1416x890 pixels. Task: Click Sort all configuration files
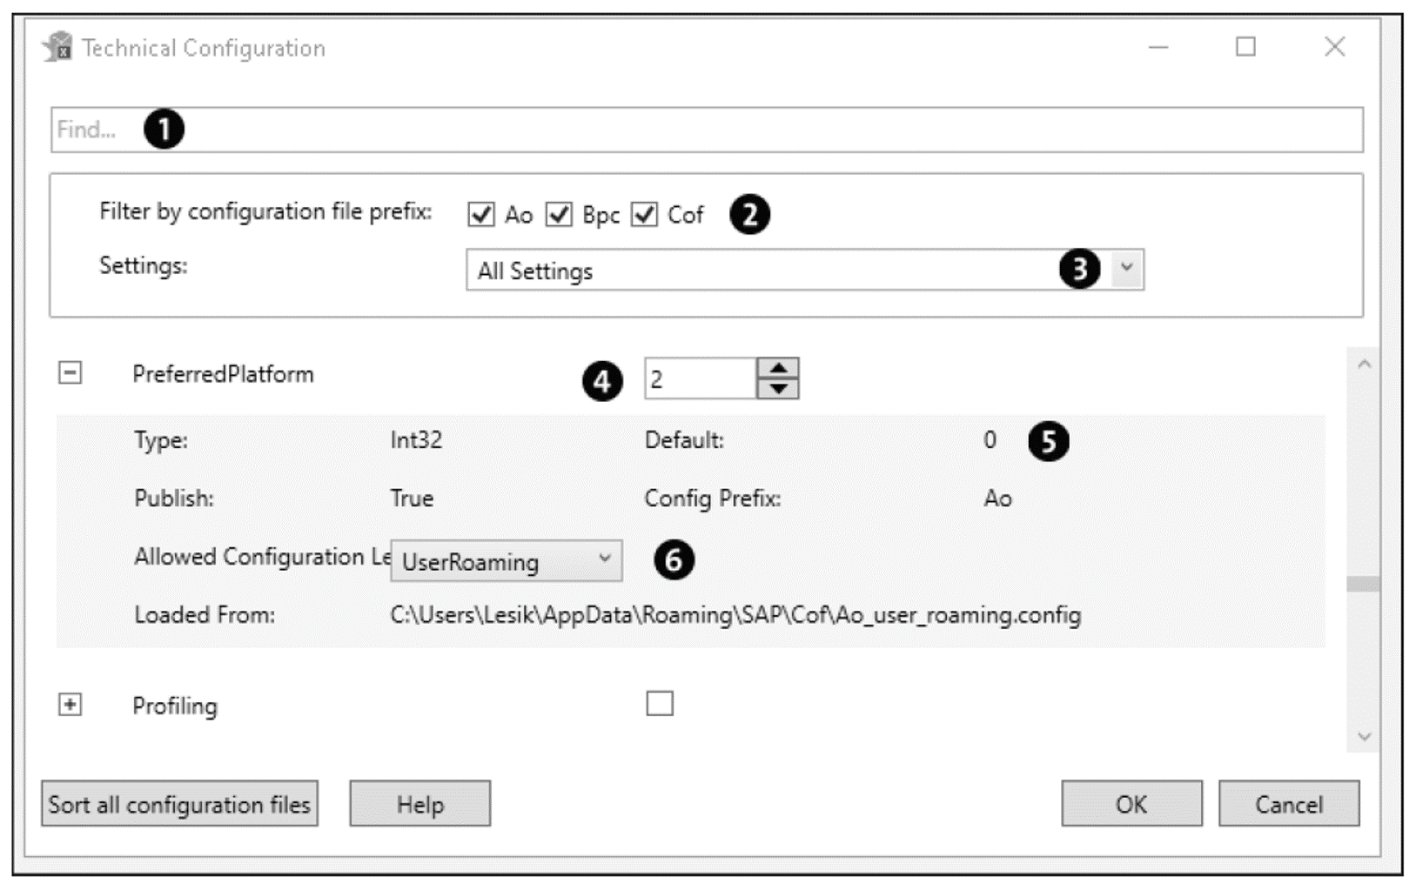[180, 805]
